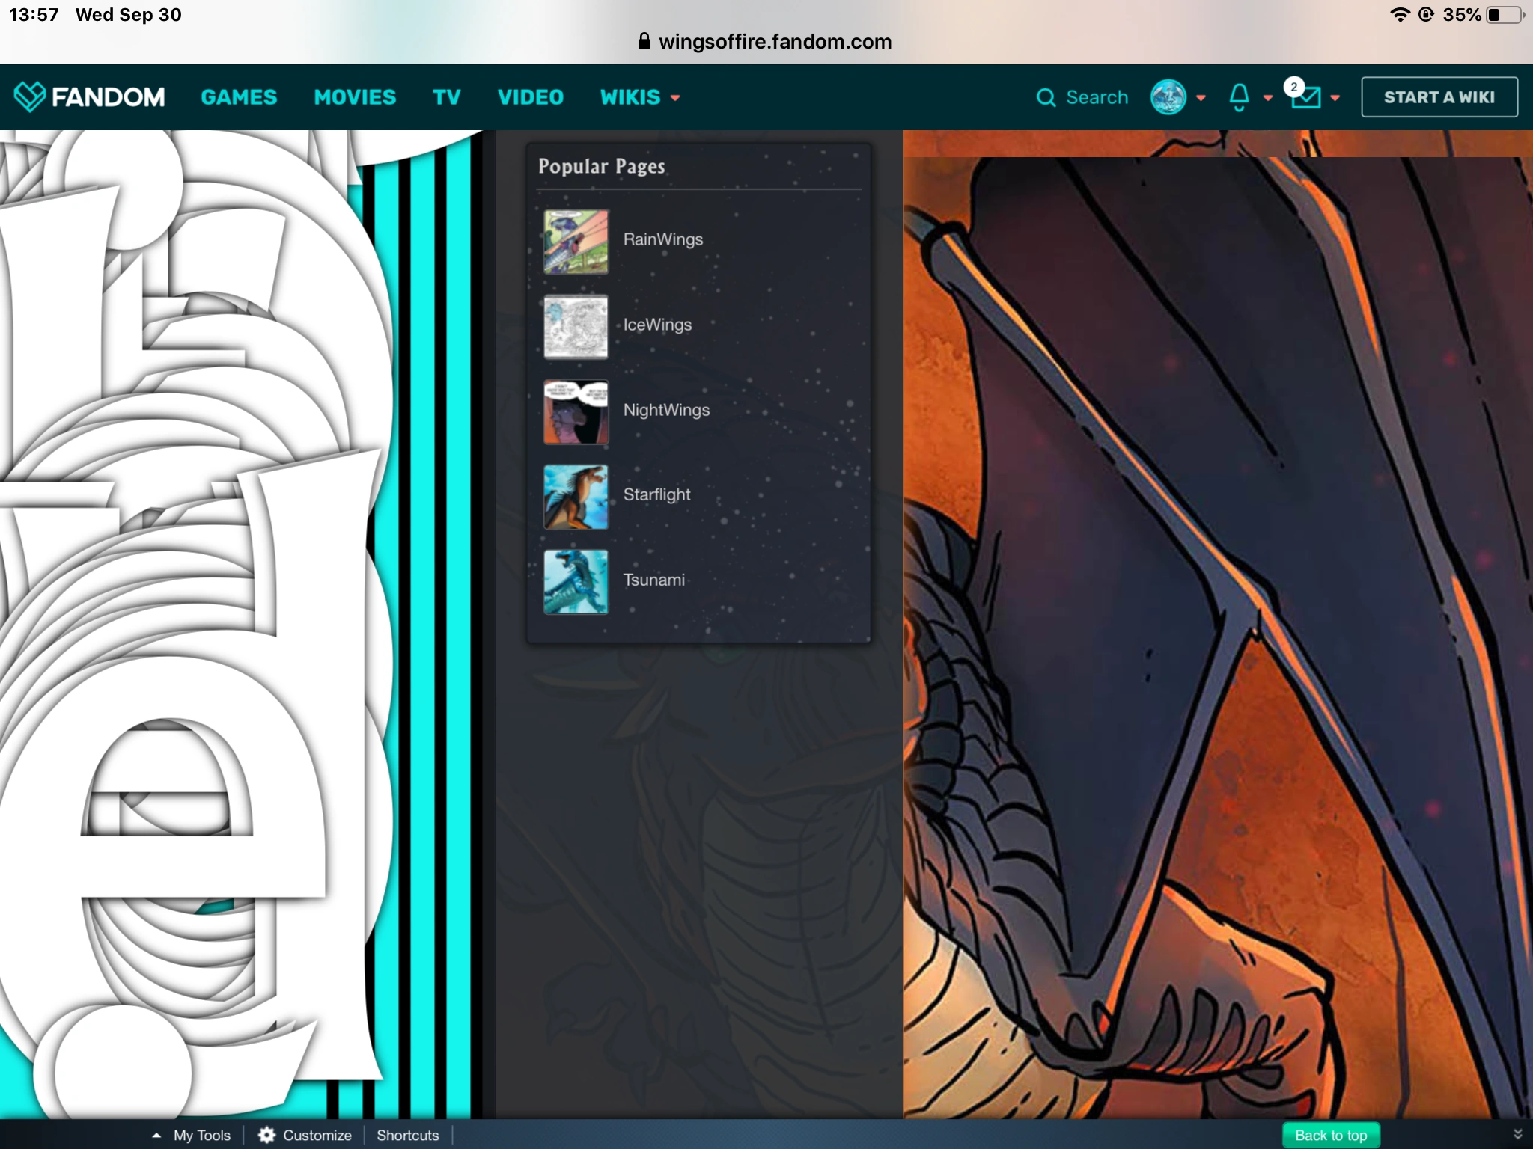Expand the user avatar dropdown arrow
The width and height of the screenshot is (1533, 1149).
1201,98
